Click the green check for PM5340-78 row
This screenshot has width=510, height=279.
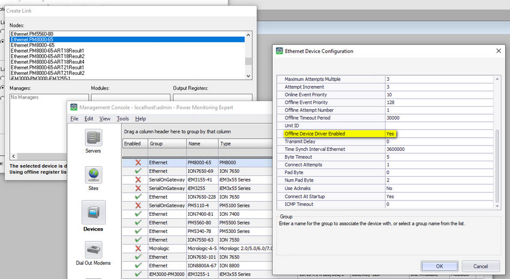pyautogui.click(x=139, y=231)
